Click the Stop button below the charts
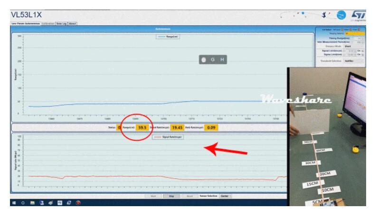The height and width of the screenshot is (209, 378). 171,196
